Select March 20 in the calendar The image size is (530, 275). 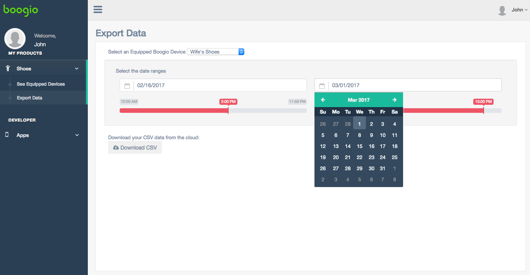point(336,157)
